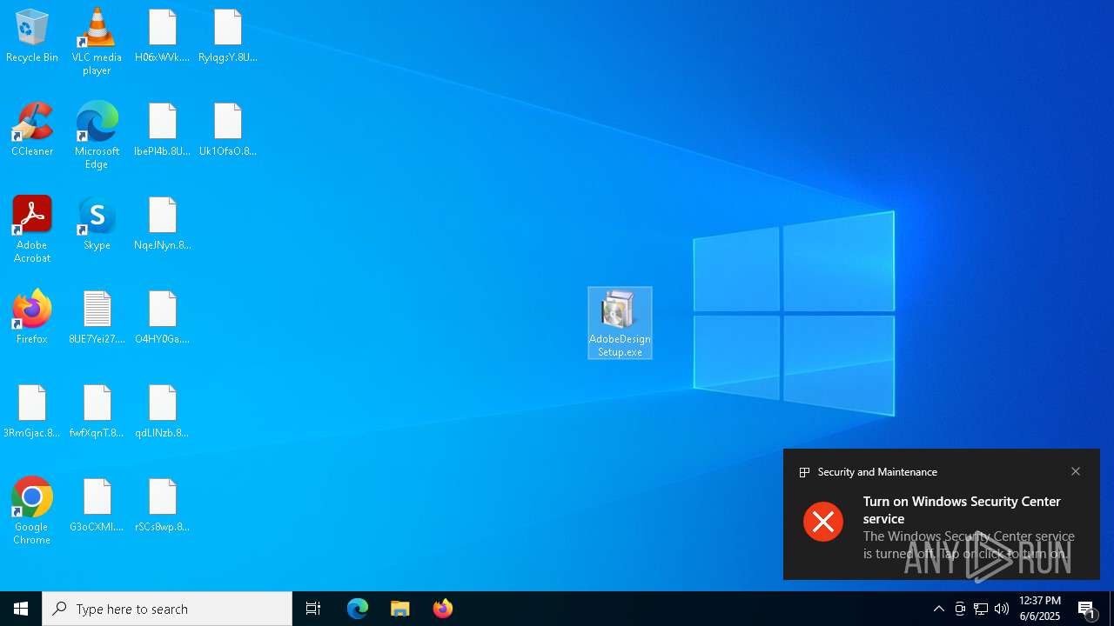Select the NqeJNyn.8 file icon
This screenshot has height=626, width=1114.
pos(163,223)
